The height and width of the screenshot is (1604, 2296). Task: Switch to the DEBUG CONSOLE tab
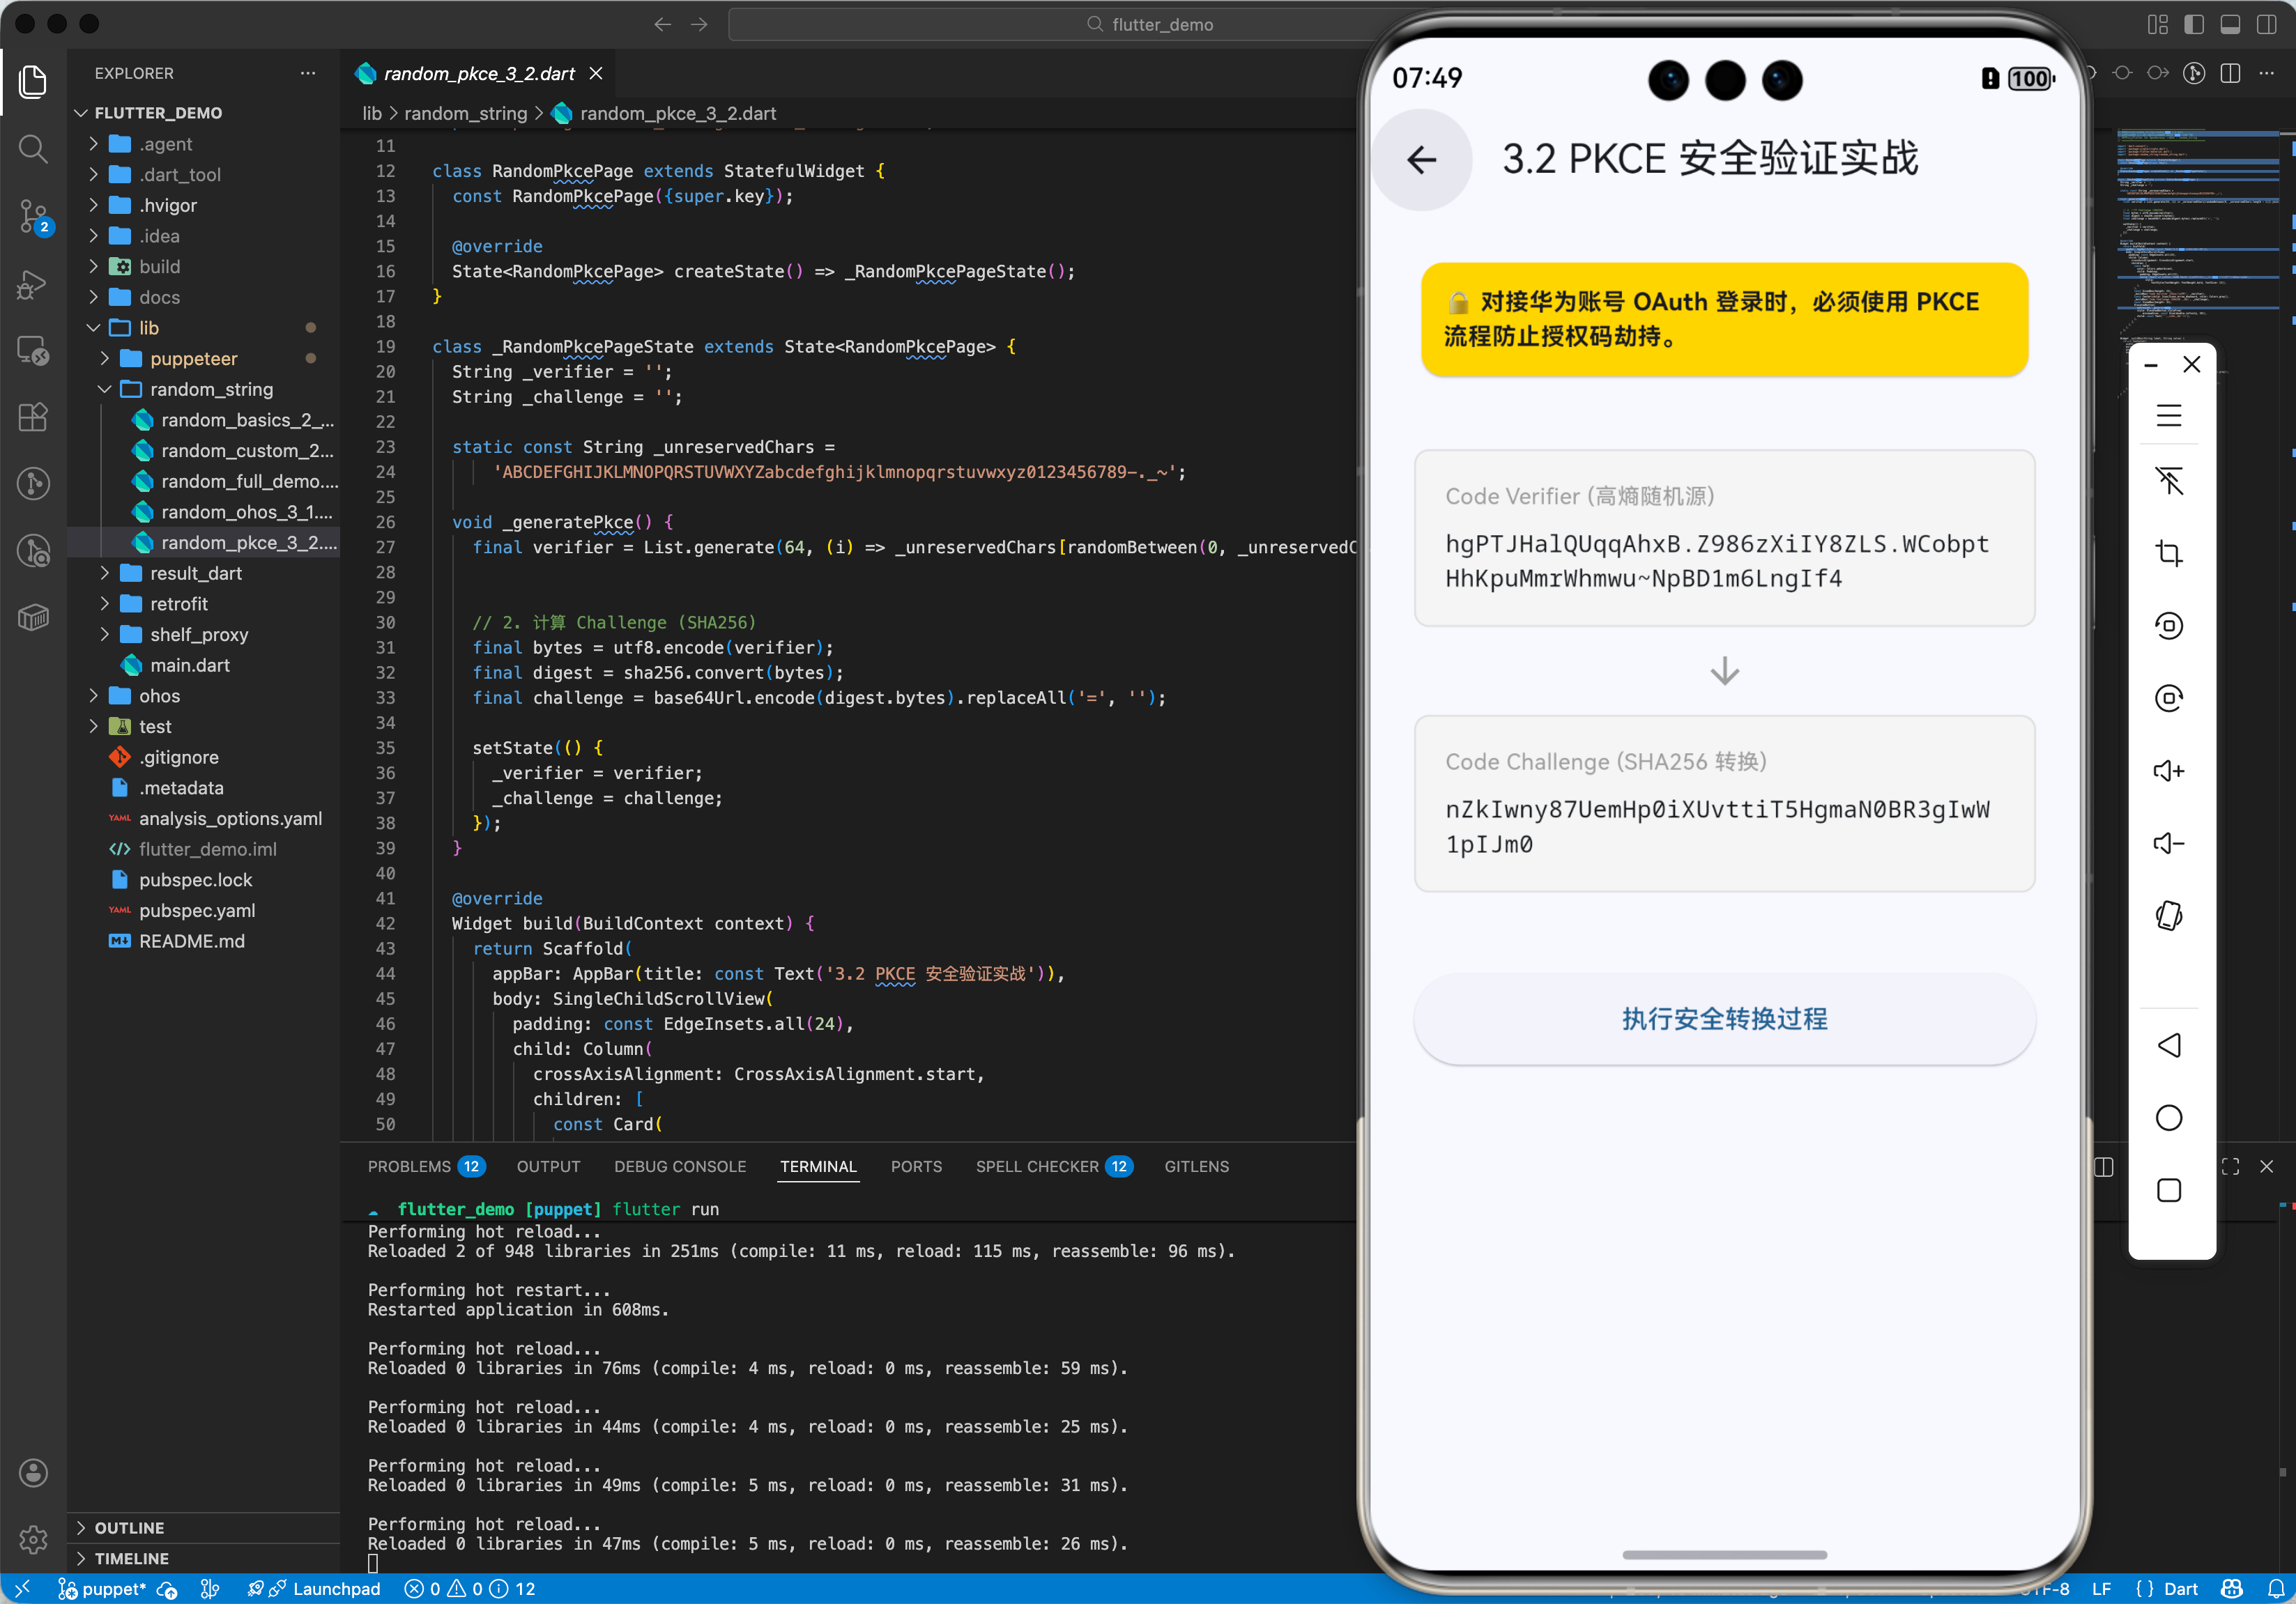coord(679,1166)
